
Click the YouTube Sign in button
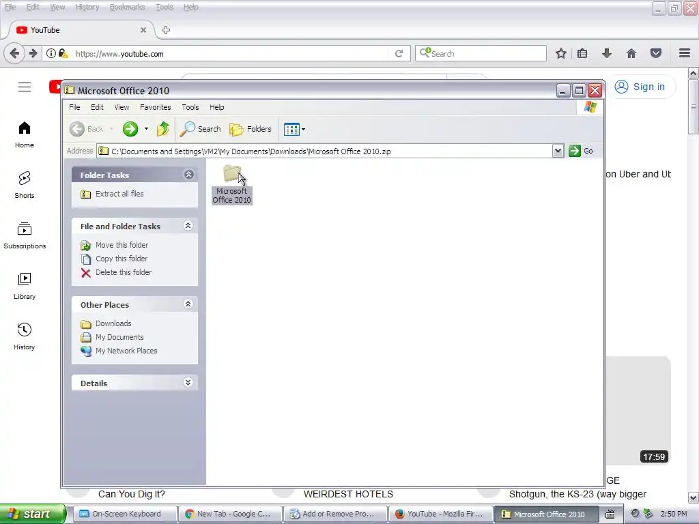click(x=640, y=87)
